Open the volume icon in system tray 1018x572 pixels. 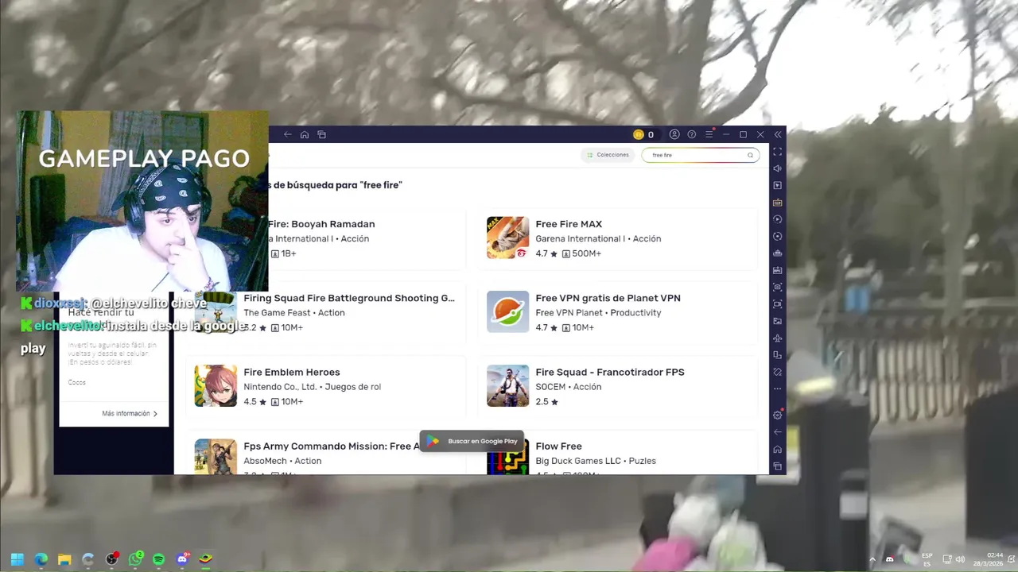(960, 559)
